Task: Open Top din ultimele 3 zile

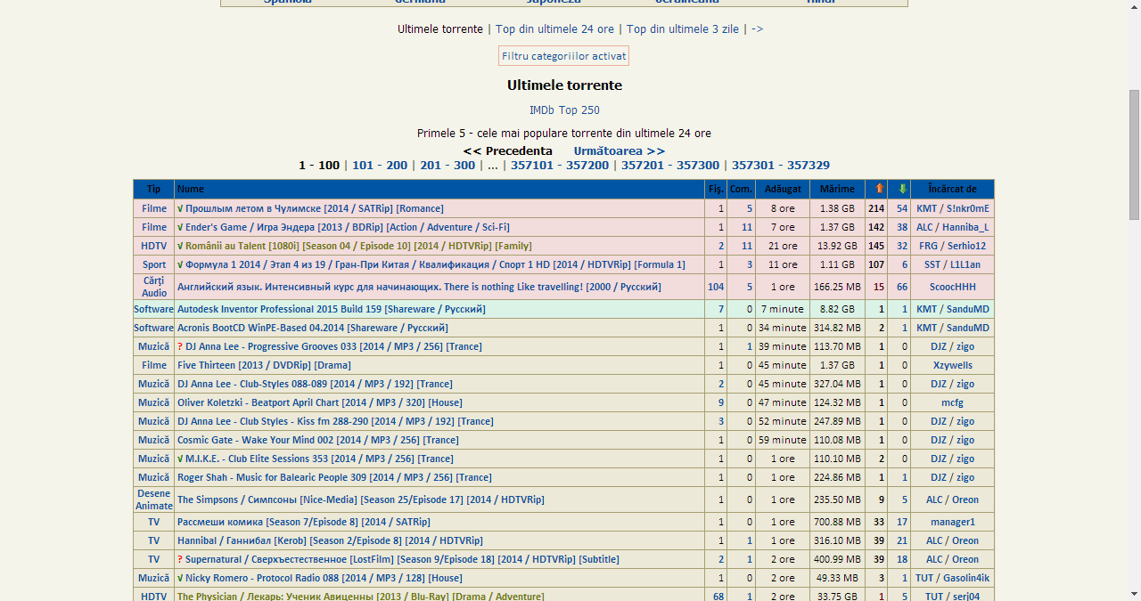Action: pos(683,28)
